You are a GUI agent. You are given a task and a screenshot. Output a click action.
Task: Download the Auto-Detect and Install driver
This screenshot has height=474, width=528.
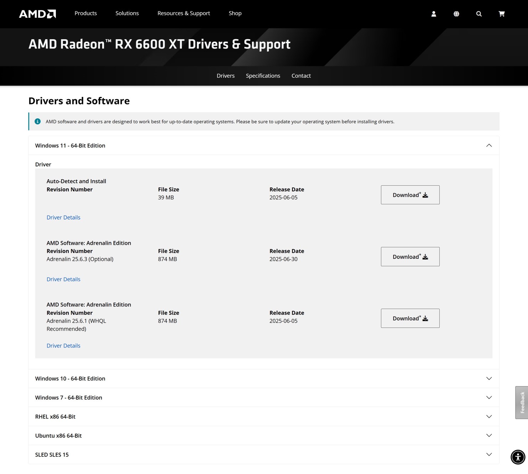pos(410,195)
